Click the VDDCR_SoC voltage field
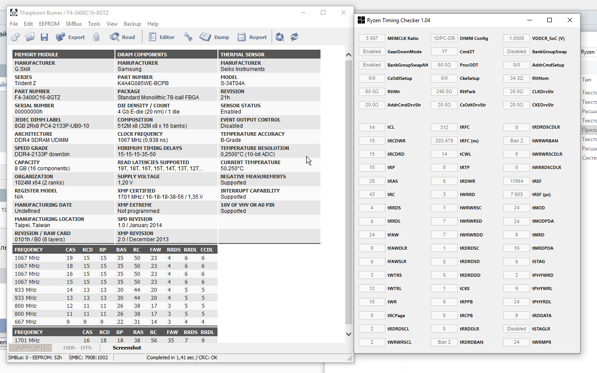Image resolution: width=597 pixels, height=373 pixels. coord(517,38)
